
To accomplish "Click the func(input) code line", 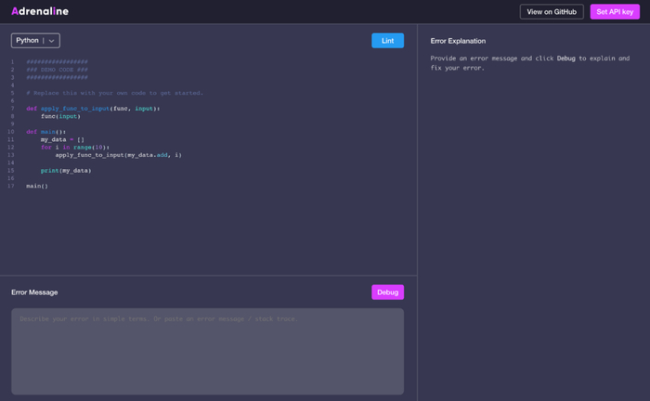I will 60,116.
